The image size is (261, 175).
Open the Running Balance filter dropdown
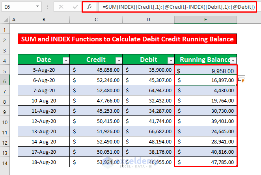pyautogui.click(x=233, y=60)
